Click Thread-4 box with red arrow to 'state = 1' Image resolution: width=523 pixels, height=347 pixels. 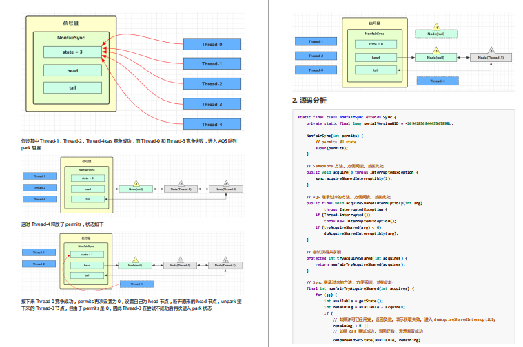[x=136, y=284]
